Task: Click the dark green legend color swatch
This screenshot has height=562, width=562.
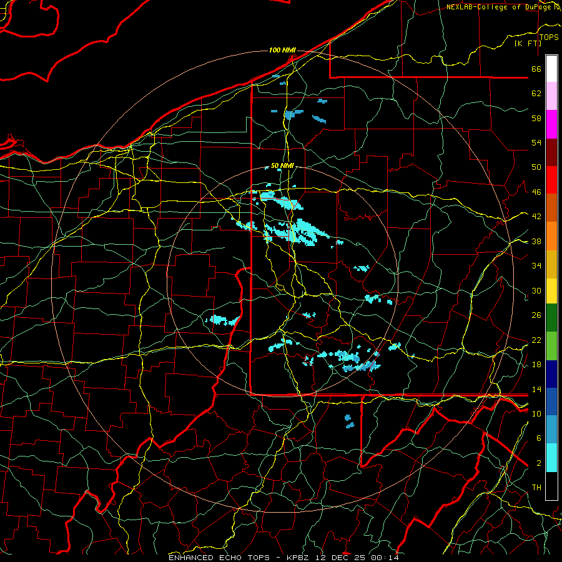Action: coord(551,318)
